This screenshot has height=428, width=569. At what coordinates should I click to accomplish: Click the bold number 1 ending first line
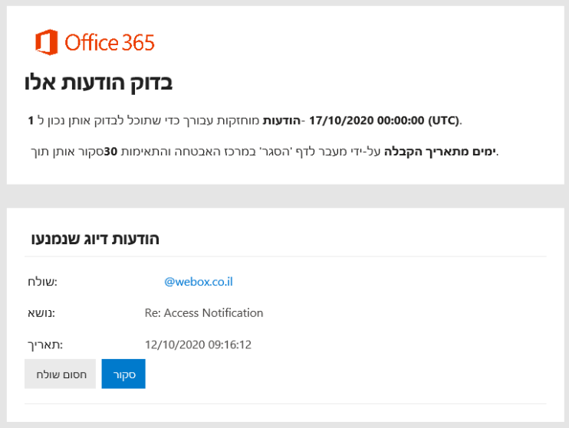(31, 120)
